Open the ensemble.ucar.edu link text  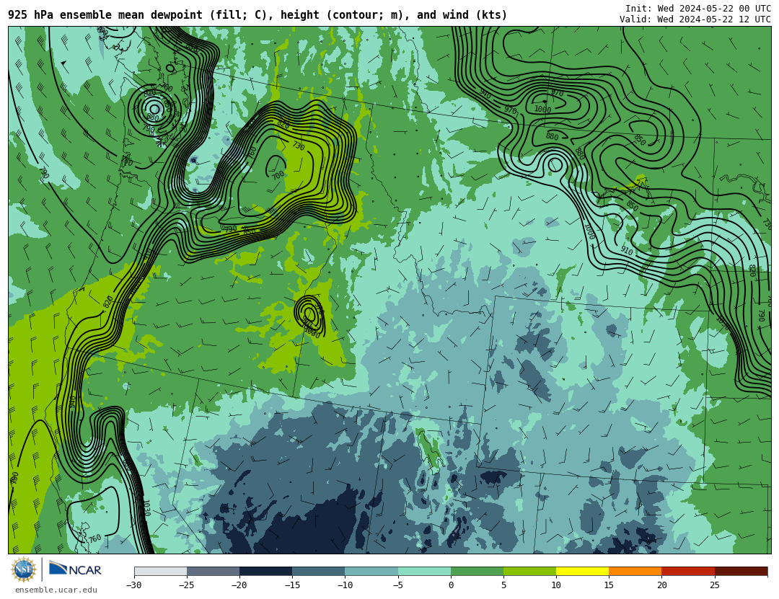coord(56,590)
